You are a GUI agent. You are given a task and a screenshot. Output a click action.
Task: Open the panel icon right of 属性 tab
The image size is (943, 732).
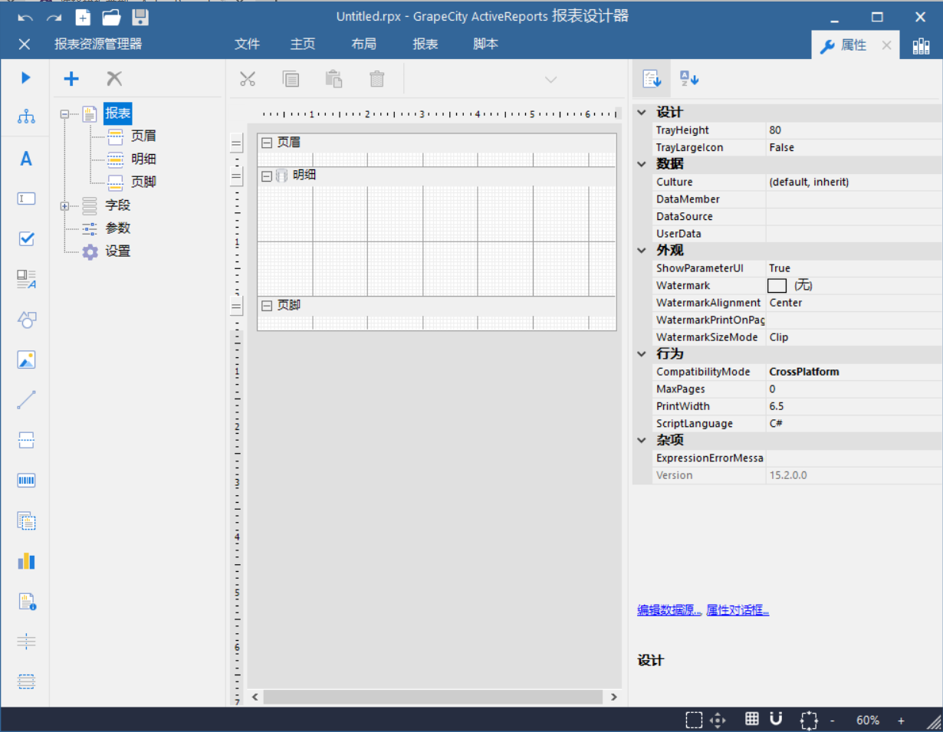(921, 46)
